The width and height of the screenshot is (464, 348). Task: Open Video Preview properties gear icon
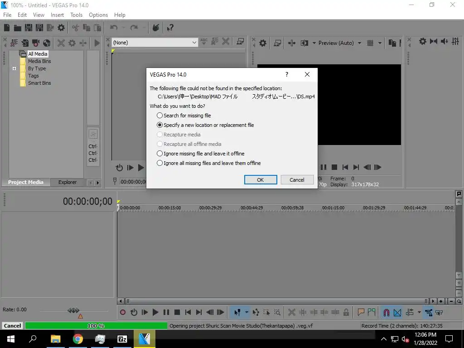[263, 43]
